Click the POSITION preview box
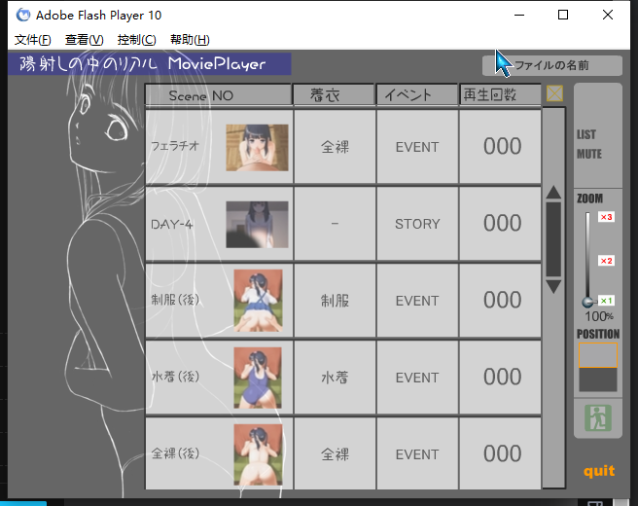Image resolution: width=638 pixels, height=506 pixels. [597, 379]
